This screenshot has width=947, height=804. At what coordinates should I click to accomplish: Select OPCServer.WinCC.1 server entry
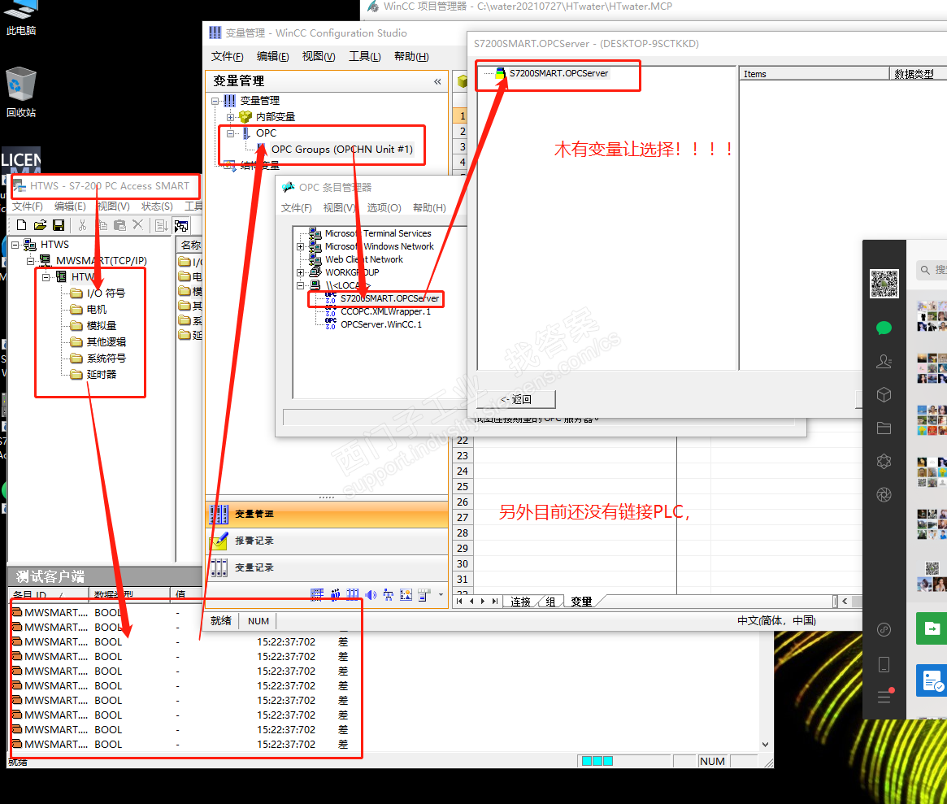pyautogui.click(x=381, y=325)
